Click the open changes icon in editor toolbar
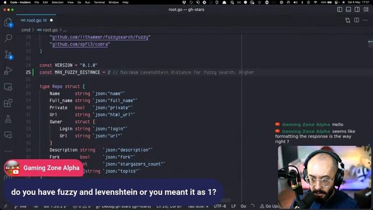373x210 pixels. tap(347, 20)
